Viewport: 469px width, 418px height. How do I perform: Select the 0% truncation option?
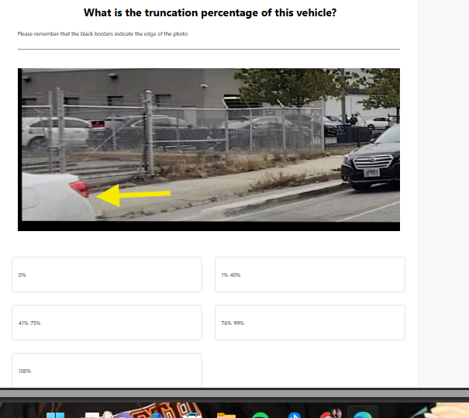[x=107, y=275]
